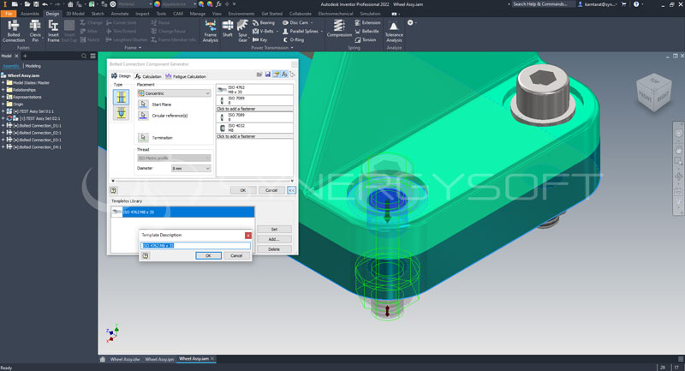This screenshot has width=685, height=371.
Task: Open the Diameter 8 mm dropdown
Action: coord(190,169)
